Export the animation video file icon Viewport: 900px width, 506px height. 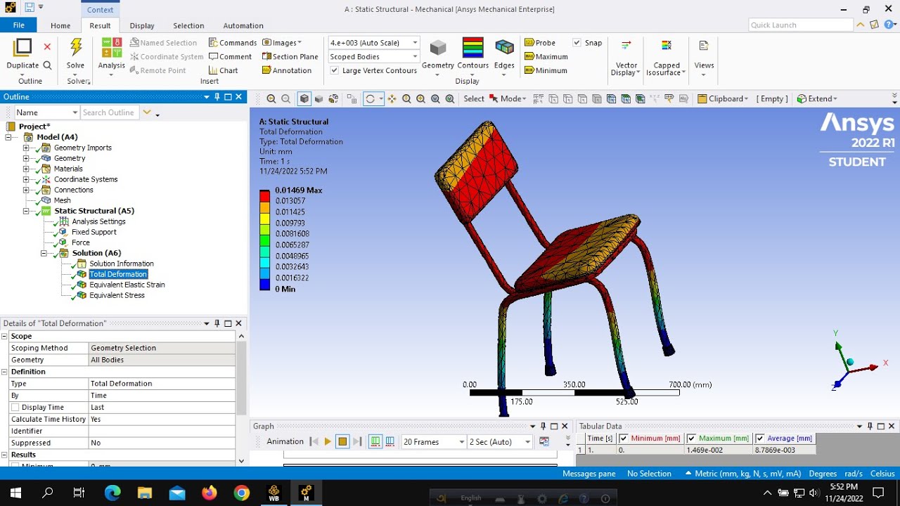[x=544, y=442]
